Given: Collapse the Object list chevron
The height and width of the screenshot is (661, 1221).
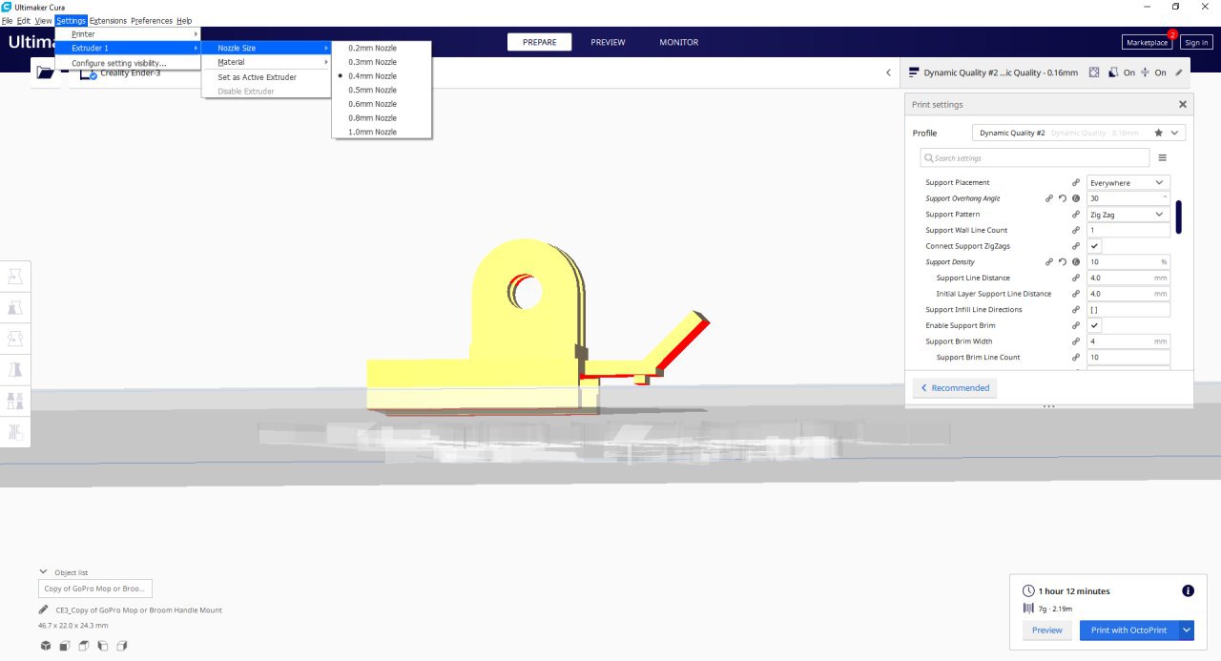Looking at the screenshot, I should [x=44, y=572].
